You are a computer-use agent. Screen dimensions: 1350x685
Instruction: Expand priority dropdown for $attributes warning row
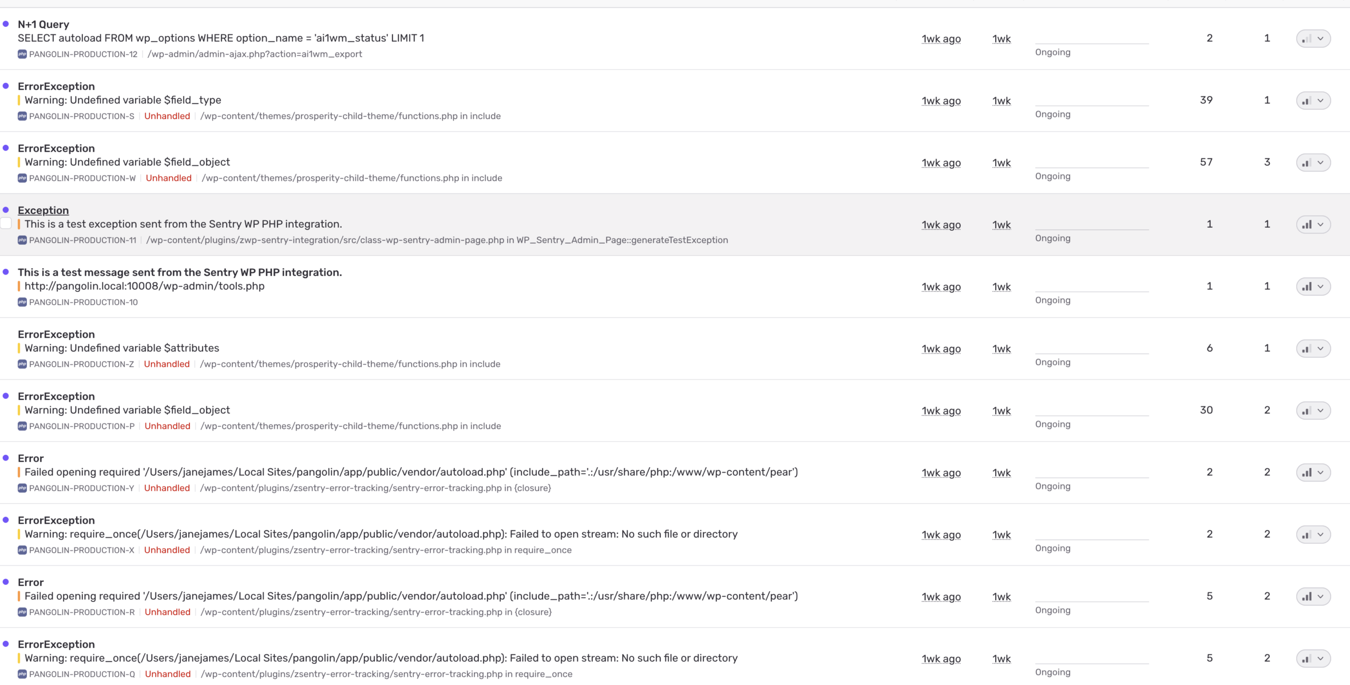coord(1313,349)
